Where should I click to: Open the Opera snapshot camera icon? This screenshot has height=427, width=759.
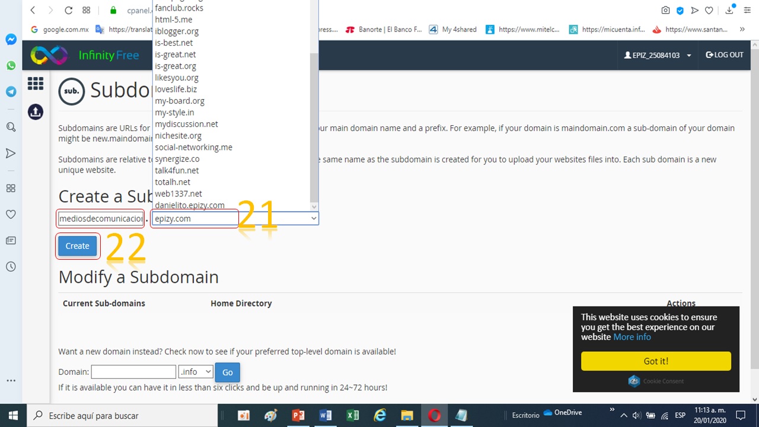coord(665,10)
